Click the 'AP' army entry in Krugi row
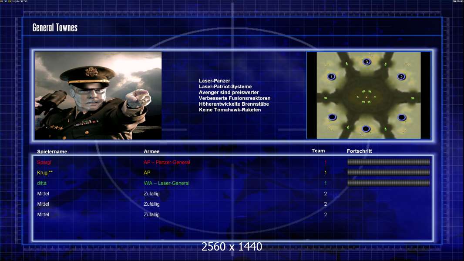 pyautogui.click(x=147, y=173)
